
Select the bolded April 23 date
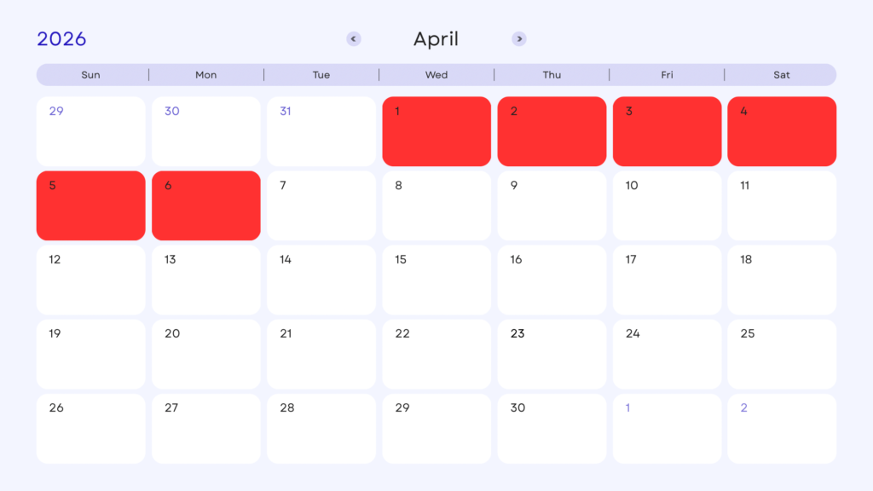[x=552, y=354]
